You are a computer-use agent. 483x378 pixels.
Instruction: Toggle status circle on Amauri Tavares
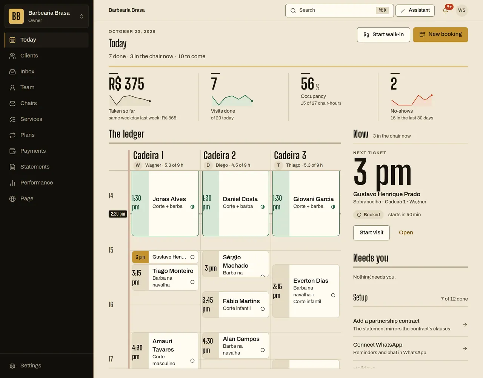192,361
